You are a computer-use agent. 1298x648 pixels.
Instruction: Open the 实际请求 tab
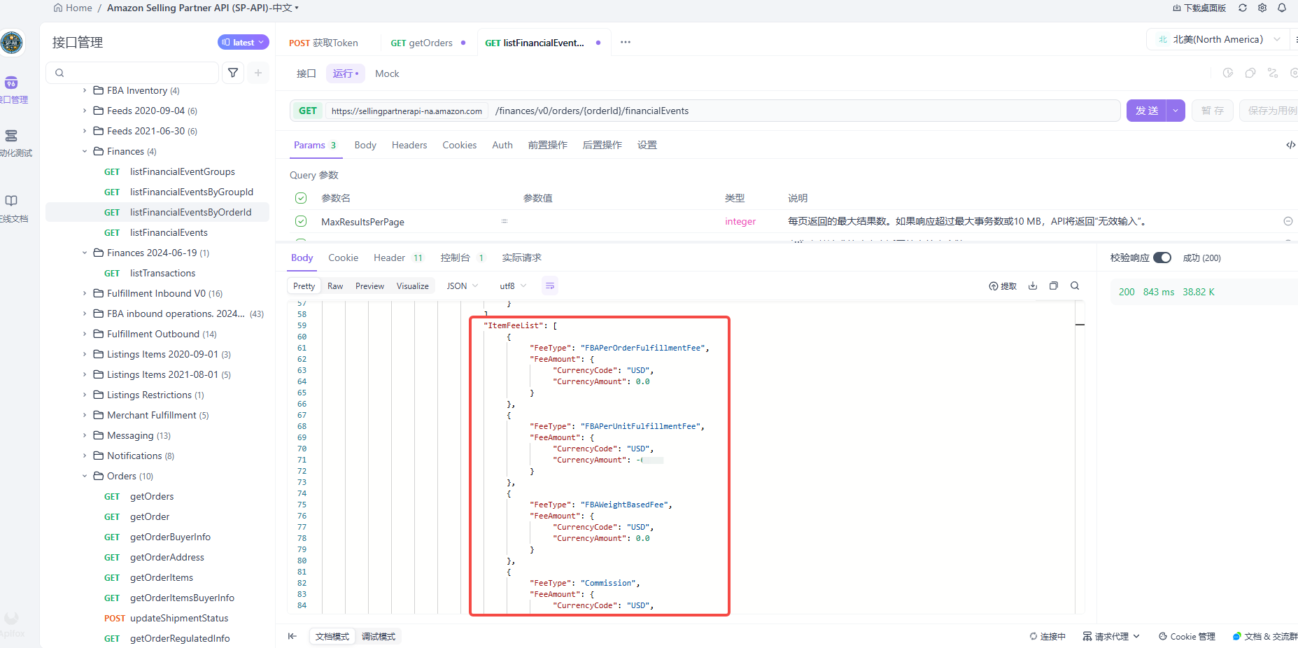[x=522, y=258]
